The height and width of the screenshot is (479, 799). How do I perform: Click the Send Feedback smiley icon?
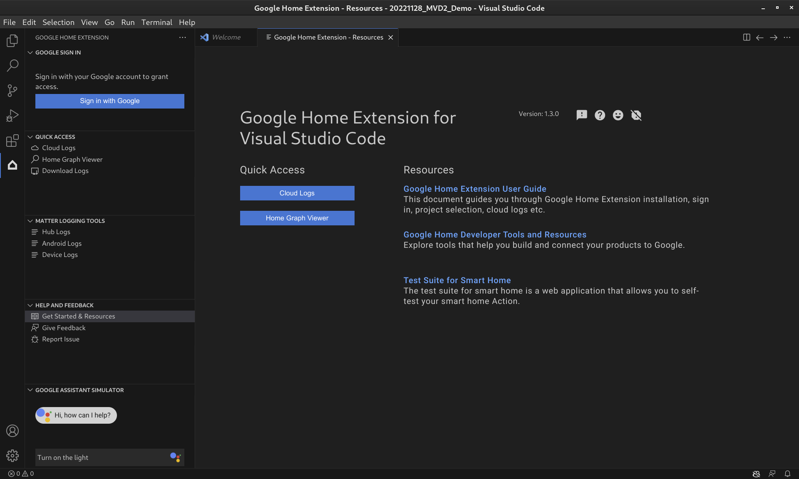(618, 115)
